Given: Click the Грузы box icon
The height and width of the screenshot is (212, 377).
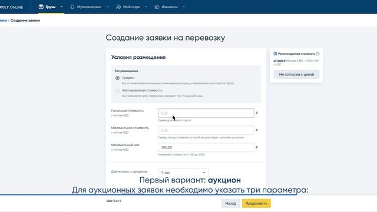Looking at the screenshot, I should coord(41,6).
